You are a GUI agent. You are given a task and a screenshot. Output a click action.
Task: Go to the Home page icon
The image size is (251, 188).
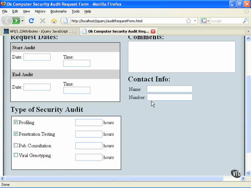(x=54, y=20)
